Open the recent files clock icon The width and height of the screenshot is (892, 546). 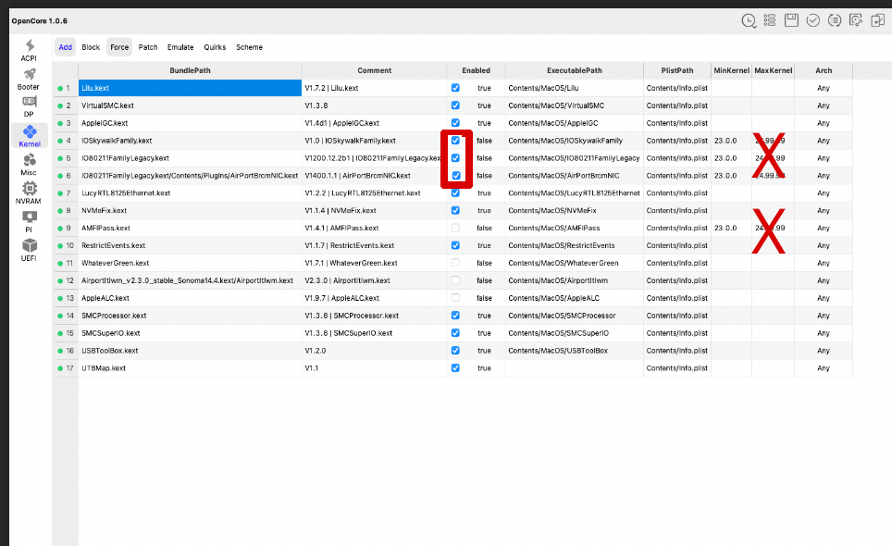click(749, 21)
